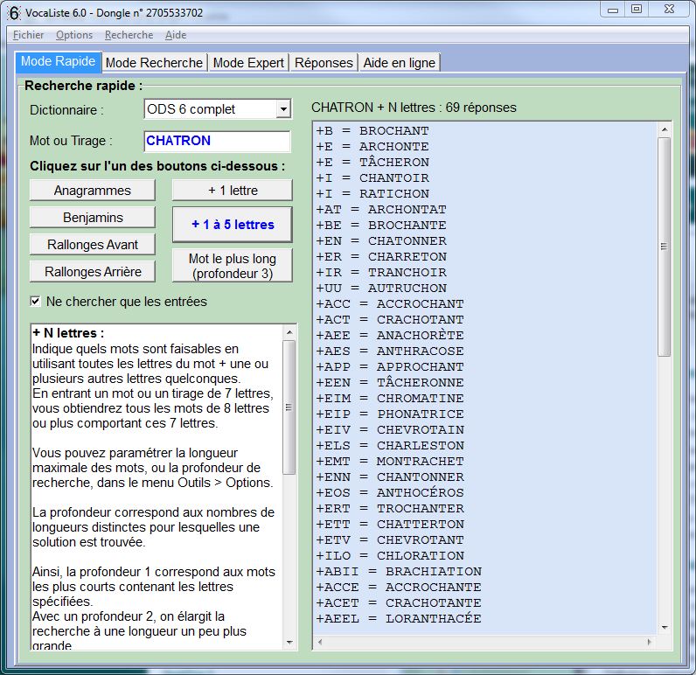696x675 pixels.
Task: Select the CHANTONNER result line
Action: pyautogui.click(x=390, y=477)
